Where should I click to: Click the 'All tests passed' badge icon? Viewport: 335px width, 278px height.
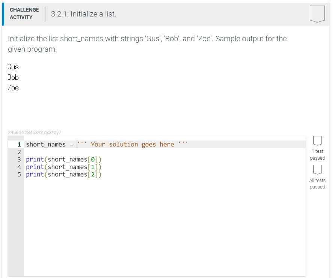click(x=317, y=170)
